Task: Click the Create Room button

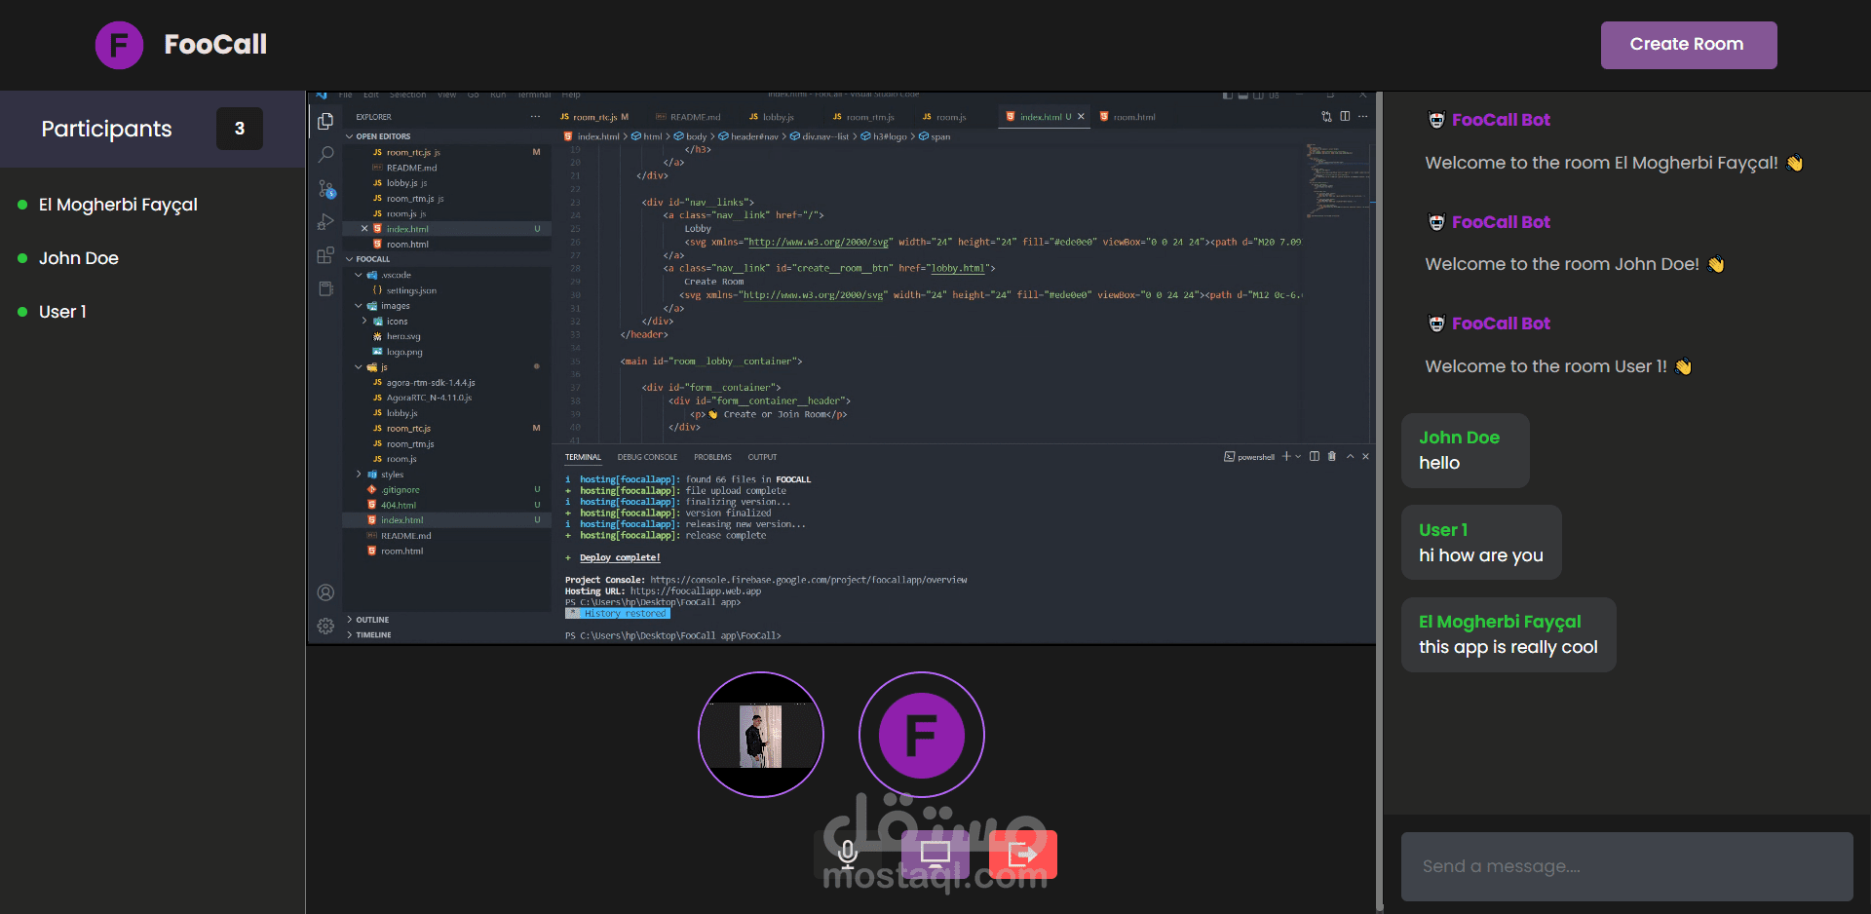Action: pyautogui.click(x=1688, y=45)
